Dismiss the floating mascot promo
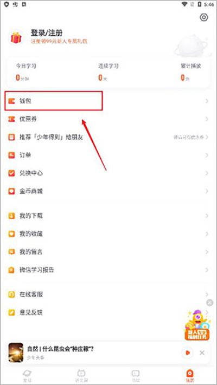 209,303
